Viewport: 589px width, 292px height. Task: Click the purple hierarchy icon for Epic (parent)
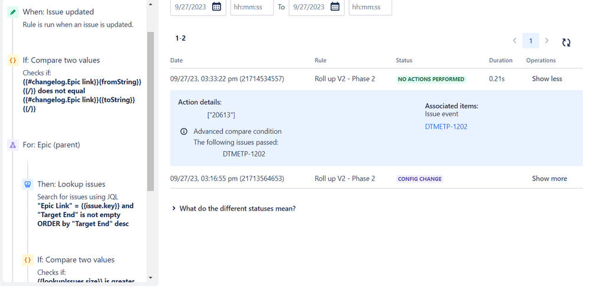[x=13, y=145]
